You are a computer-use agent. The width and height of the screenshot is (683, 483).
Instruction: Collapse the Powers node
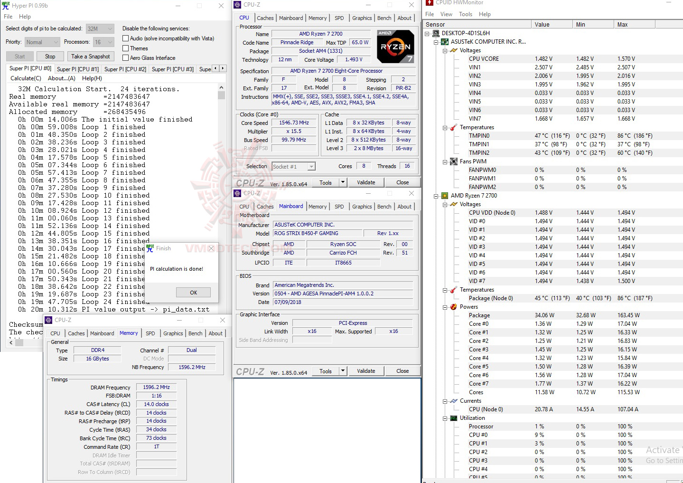(445, 307)
